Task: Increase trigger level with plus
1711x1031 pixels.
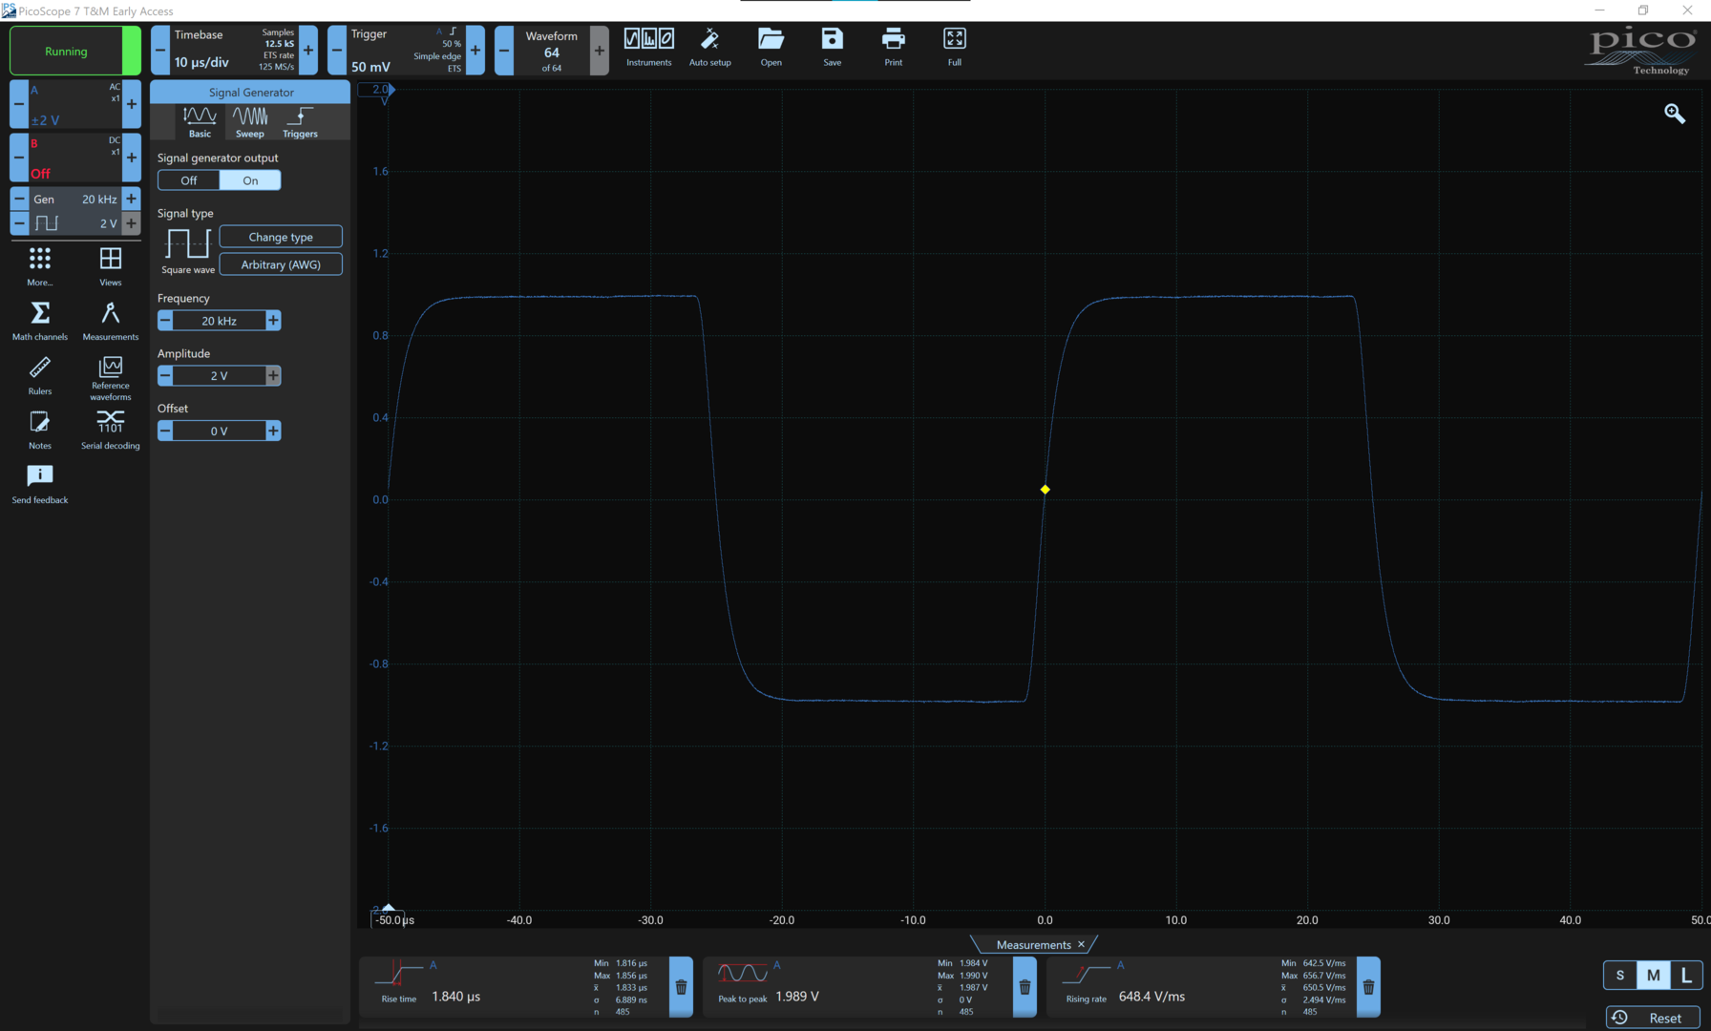Action: point(475,51)
